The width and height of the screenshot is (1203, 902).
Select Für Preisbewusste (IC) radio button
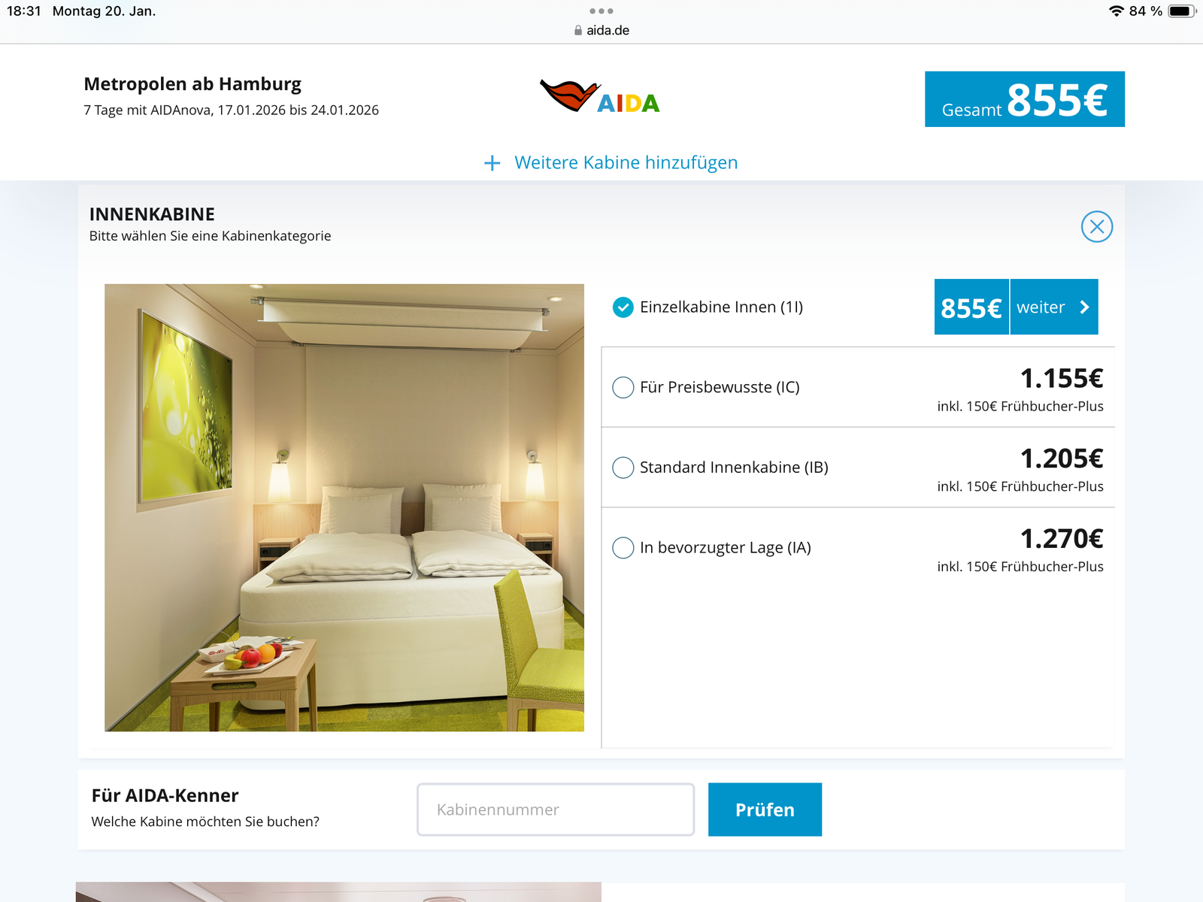click(623, 387)
